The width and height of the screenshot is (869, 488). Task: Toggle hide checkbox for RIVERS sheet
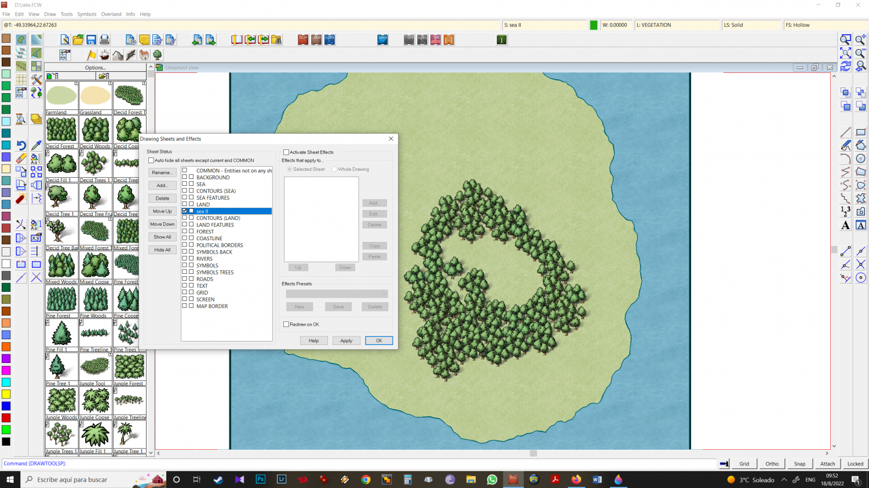pyautogui.click(x=191, y=259)
